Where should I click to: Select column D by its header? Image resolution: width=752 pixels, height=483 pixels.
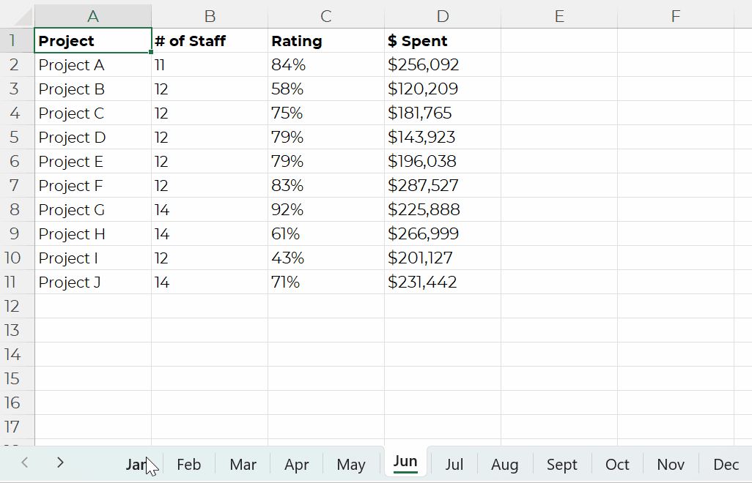click(x=442, y=15)
